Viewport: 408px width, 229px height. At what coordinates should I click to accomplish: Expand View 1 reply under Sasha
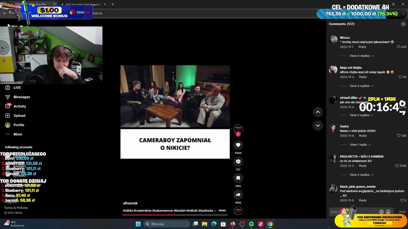pos(360,145)
